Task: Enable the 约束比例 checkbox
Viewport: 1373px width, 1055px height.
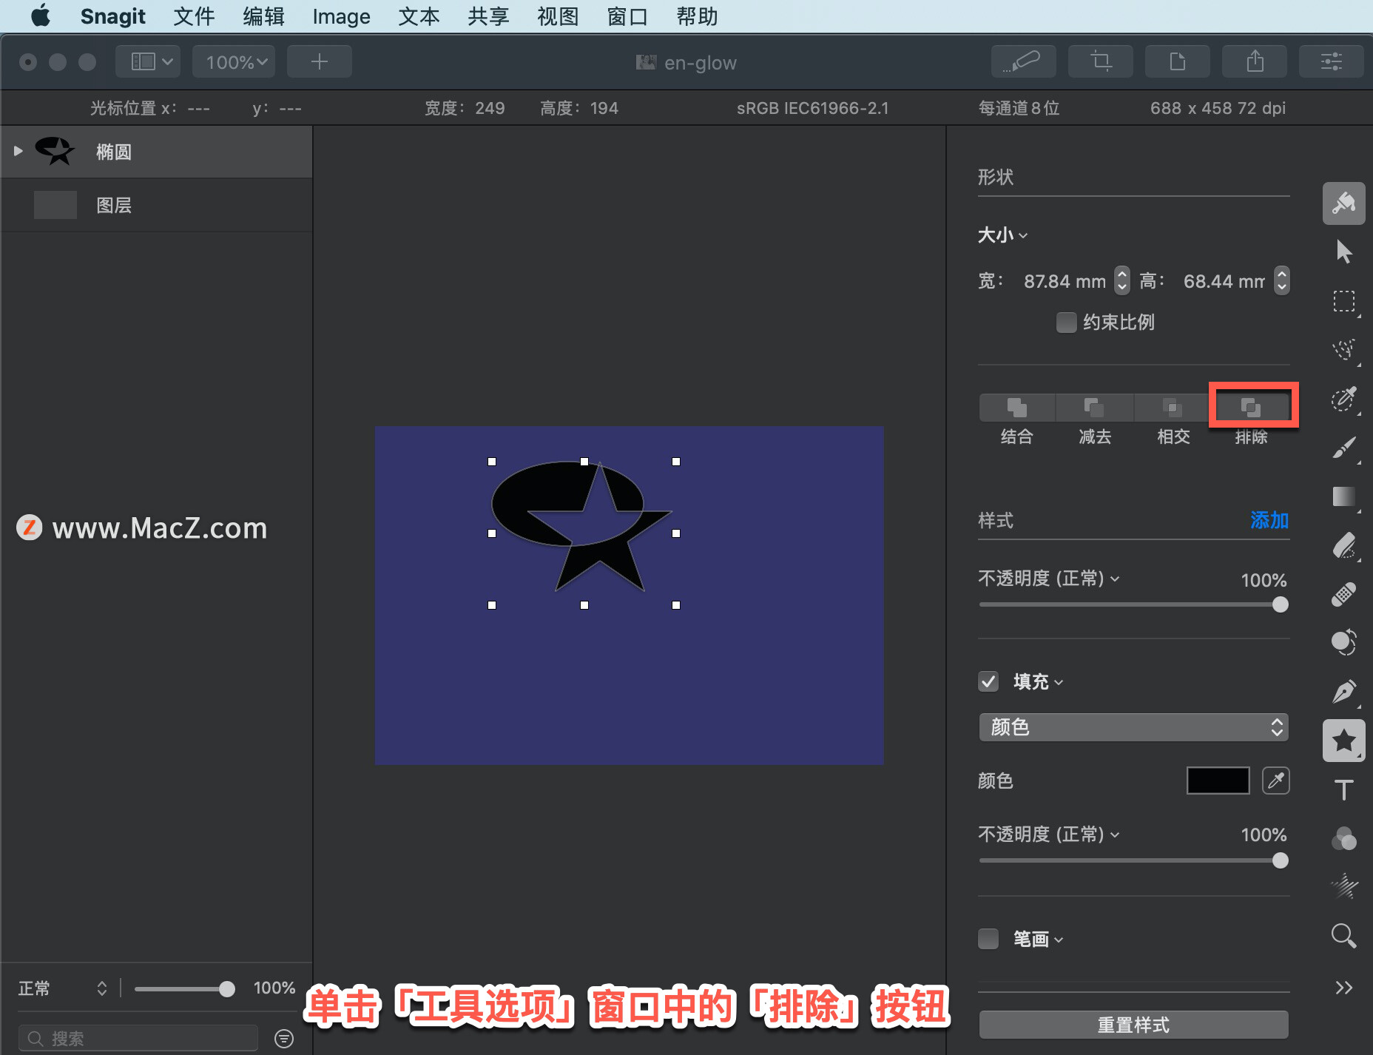Action: [x=1066, y=323]
